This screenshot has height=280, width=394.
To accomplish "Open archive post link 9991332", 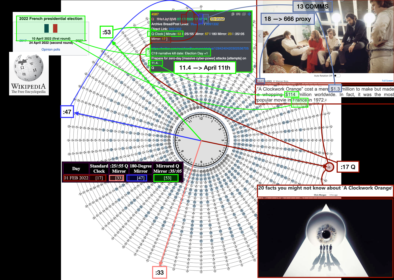I will pyautogui.click(x=212, y=24).
